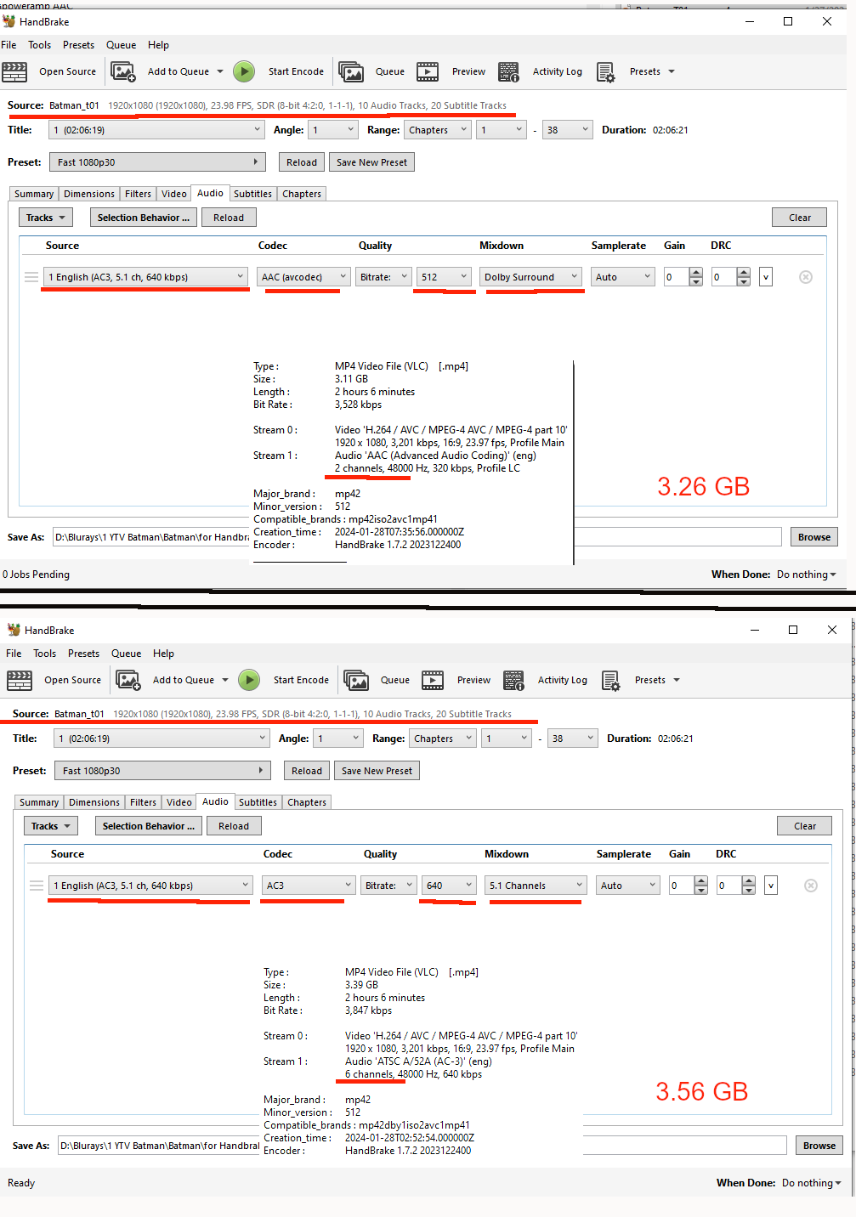Open Samplerate Auto dropdown in bottom window
This screenshot has width=856, height=1217.
pos(628,886)
